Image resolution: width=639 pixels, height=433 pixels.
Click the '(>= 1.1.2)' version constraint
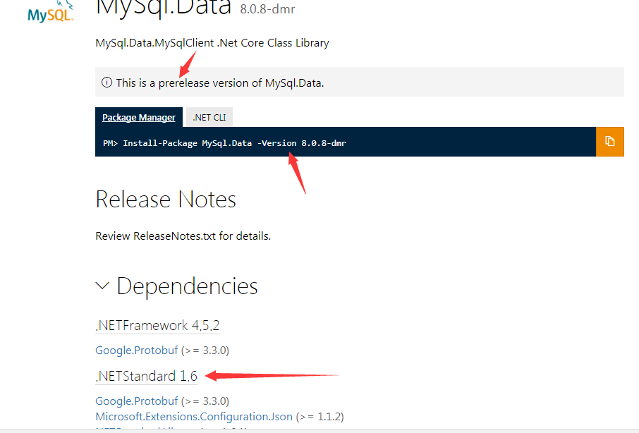tap(320, 417)
